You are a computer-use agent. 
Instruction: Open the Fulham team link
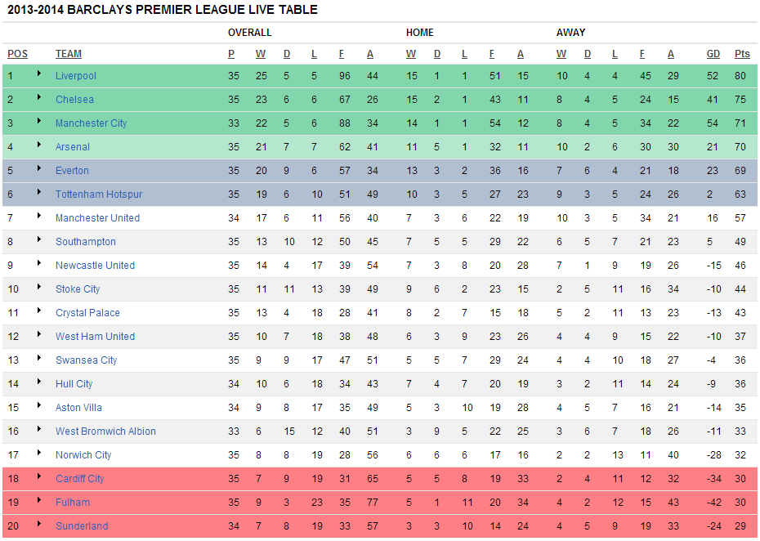pyautogui.click(x=73, y=503)
